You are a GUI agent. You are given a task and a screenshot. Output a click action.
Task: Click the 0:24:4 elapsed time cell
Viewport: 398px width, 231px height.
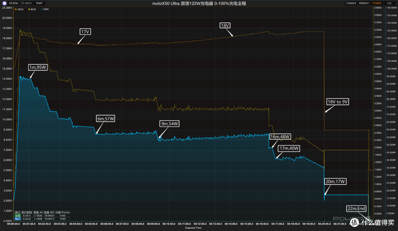[x=27, y=216]
